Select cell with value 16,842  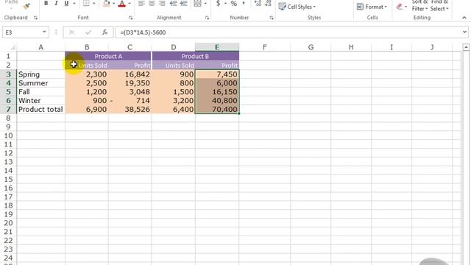[130, 74]
